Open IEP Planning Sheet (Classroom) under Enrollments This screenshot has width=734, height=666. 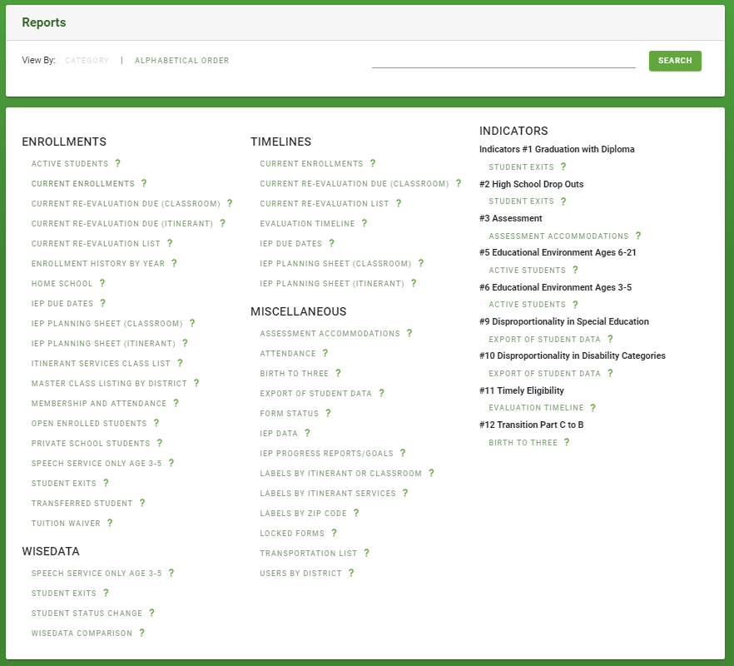click(x=107, y=324)
